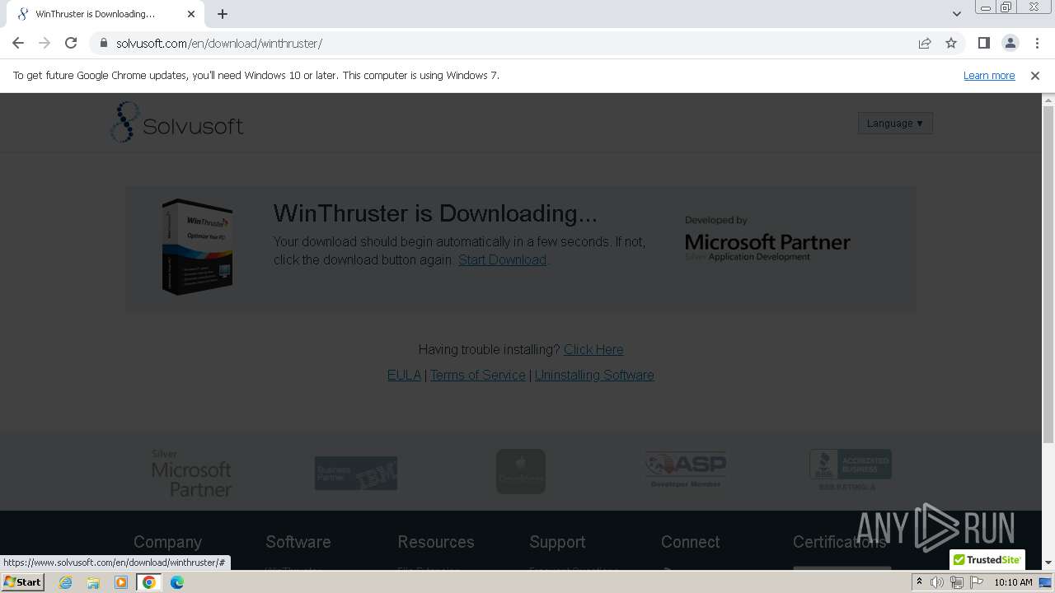Screen dimensions: 1055x593
Task: Open the new tab plus button
Action: 223,14
